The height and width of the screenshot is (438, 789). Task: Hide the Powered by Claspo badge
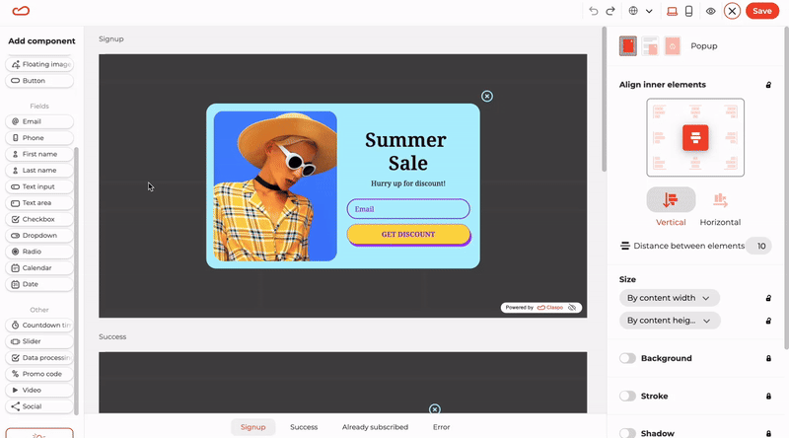point(572,308)
